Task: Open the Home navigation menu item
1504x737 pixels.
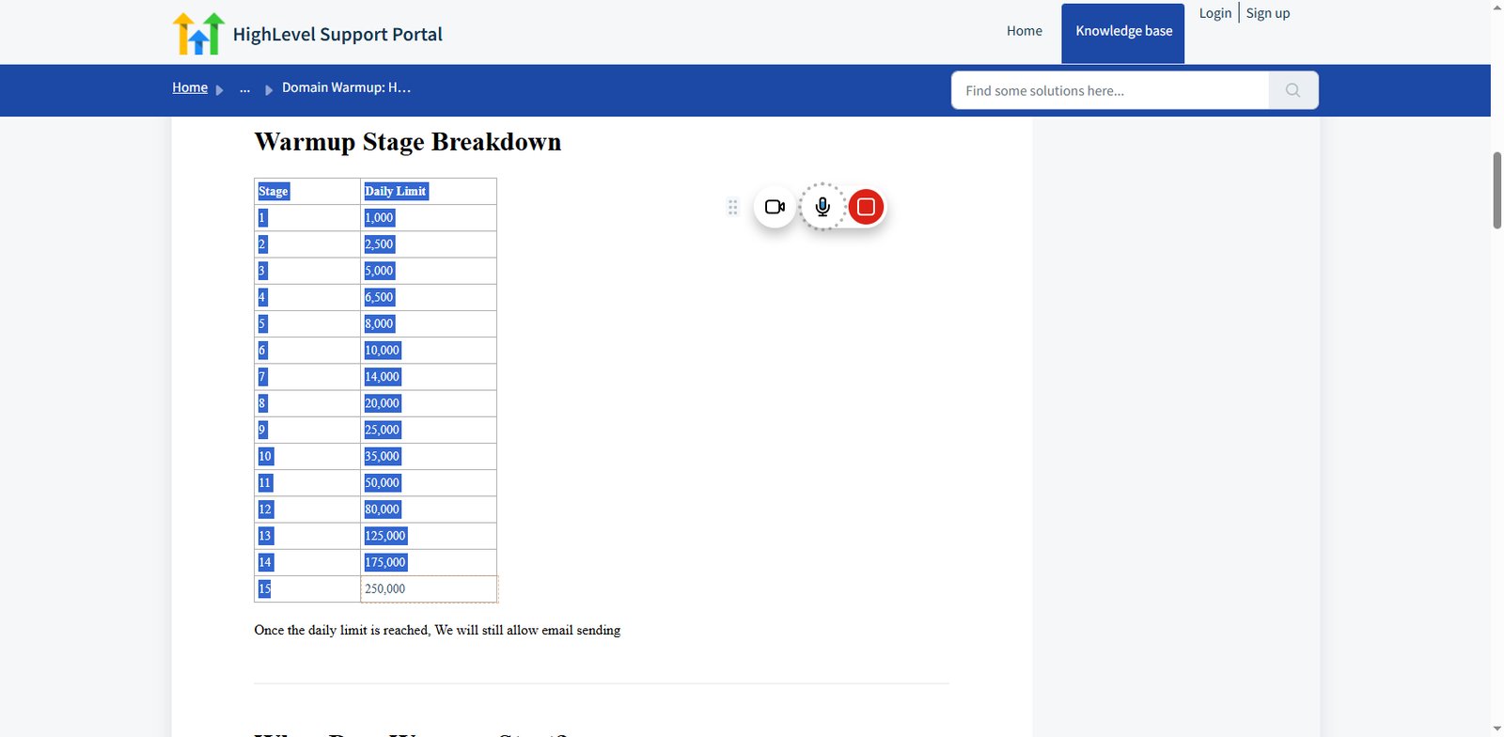Action: coord(1025,31)
